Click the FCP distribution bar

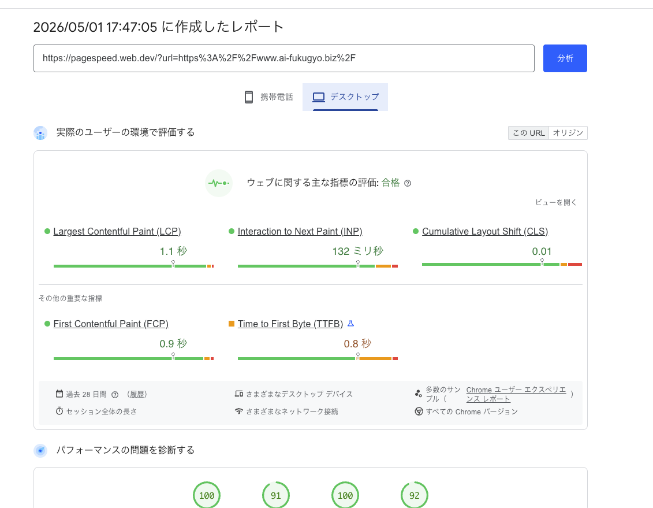(x=134, y=358)
